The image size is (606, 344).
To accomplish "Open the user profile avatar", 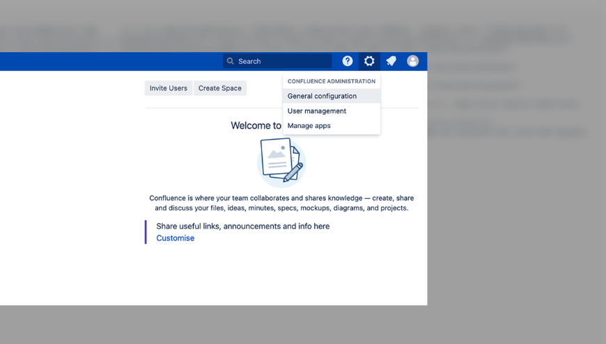I will tap(413, 61).
